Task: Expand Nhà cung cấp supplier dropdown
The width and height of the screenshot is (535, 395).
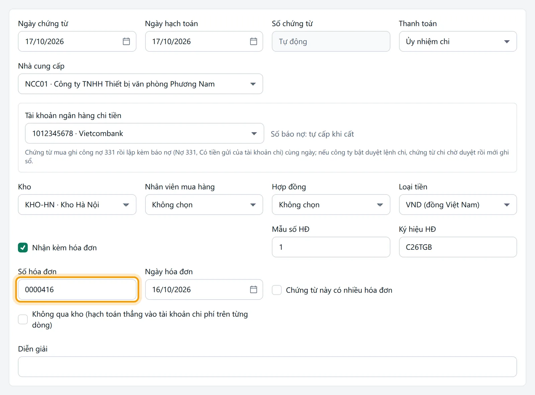Action: coord(140,84)
